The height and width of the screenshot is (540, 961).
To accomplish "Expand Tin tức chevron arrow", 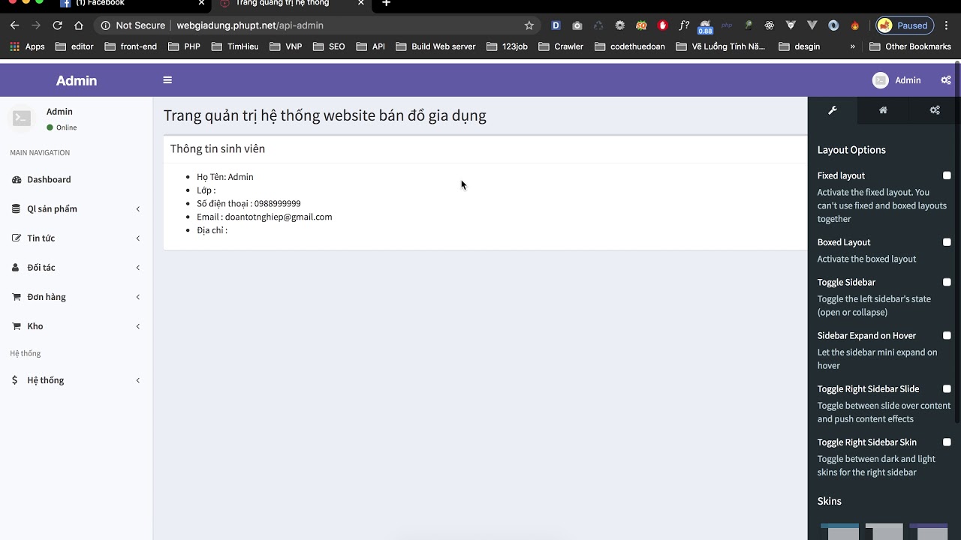I will [138, 238].
